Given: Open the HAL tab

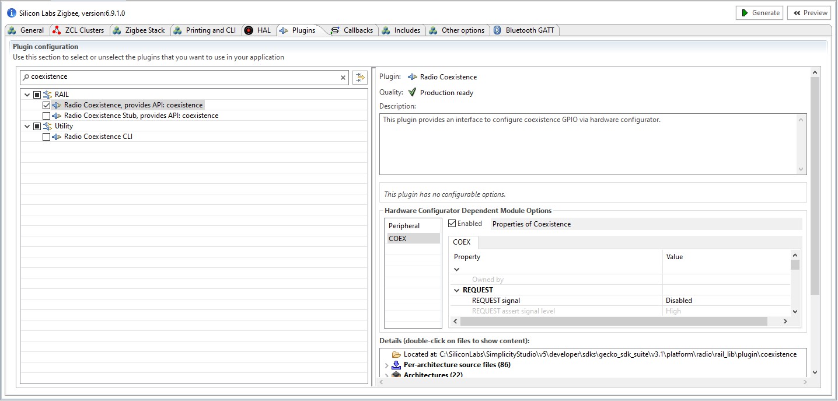Looking at the screenshot, I should point(258,30).
